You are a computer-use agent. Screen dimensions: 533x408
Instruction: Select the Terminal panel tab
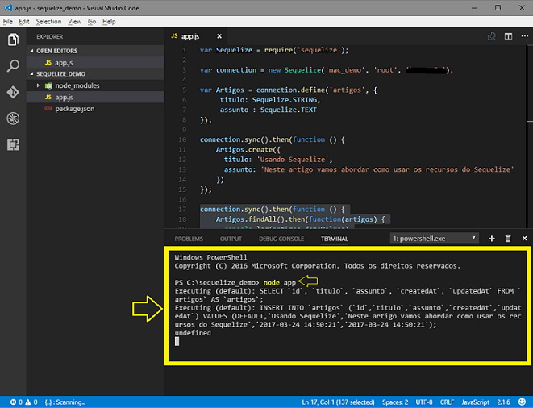point(334,239)
